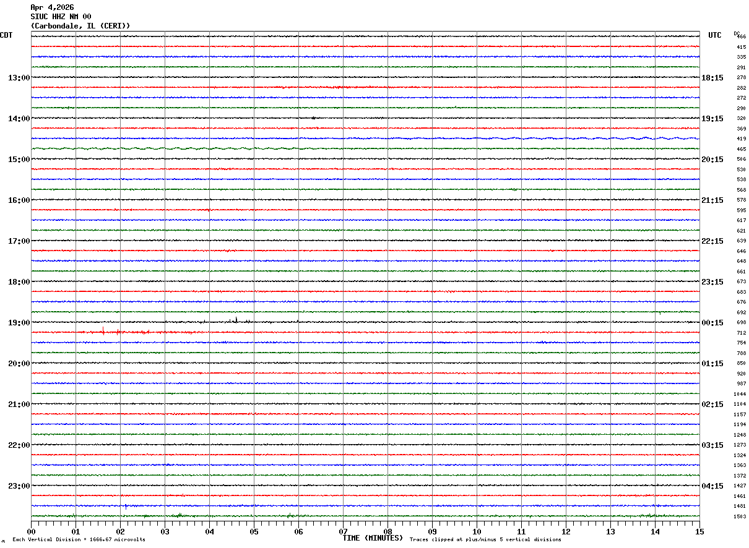Screen dimensions: 749x548
Task: Click the 'TIME (MINUTES)' axis title
Action: click(373, 538)
